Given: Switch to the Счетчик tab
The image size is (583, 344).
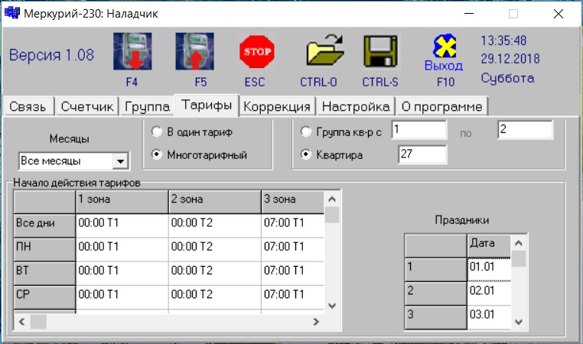Looking at the screenshot, I should click(87, 106).
